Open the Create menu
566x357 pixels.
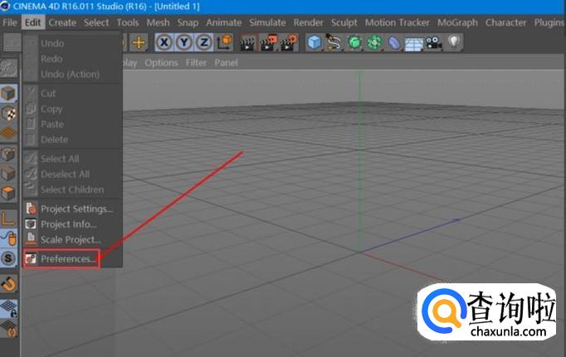62,22
